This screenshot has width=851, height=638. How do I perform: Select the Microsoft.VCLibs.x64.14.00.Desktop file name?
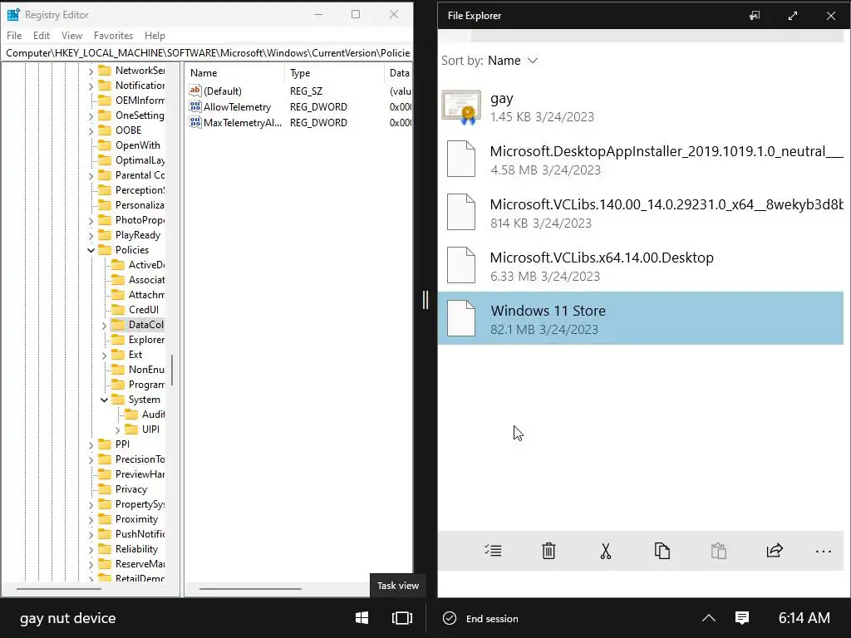602,258
